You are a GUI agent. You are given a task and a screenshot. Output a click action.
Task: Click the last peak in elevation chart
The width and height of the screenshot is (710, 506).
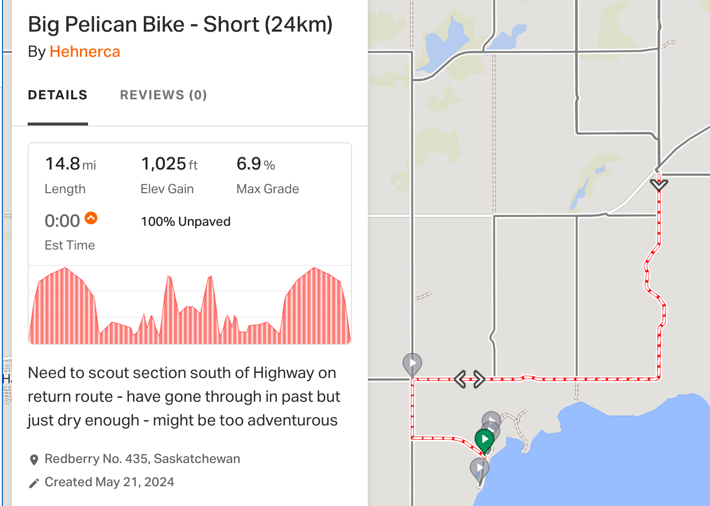[x=314, y=268]
